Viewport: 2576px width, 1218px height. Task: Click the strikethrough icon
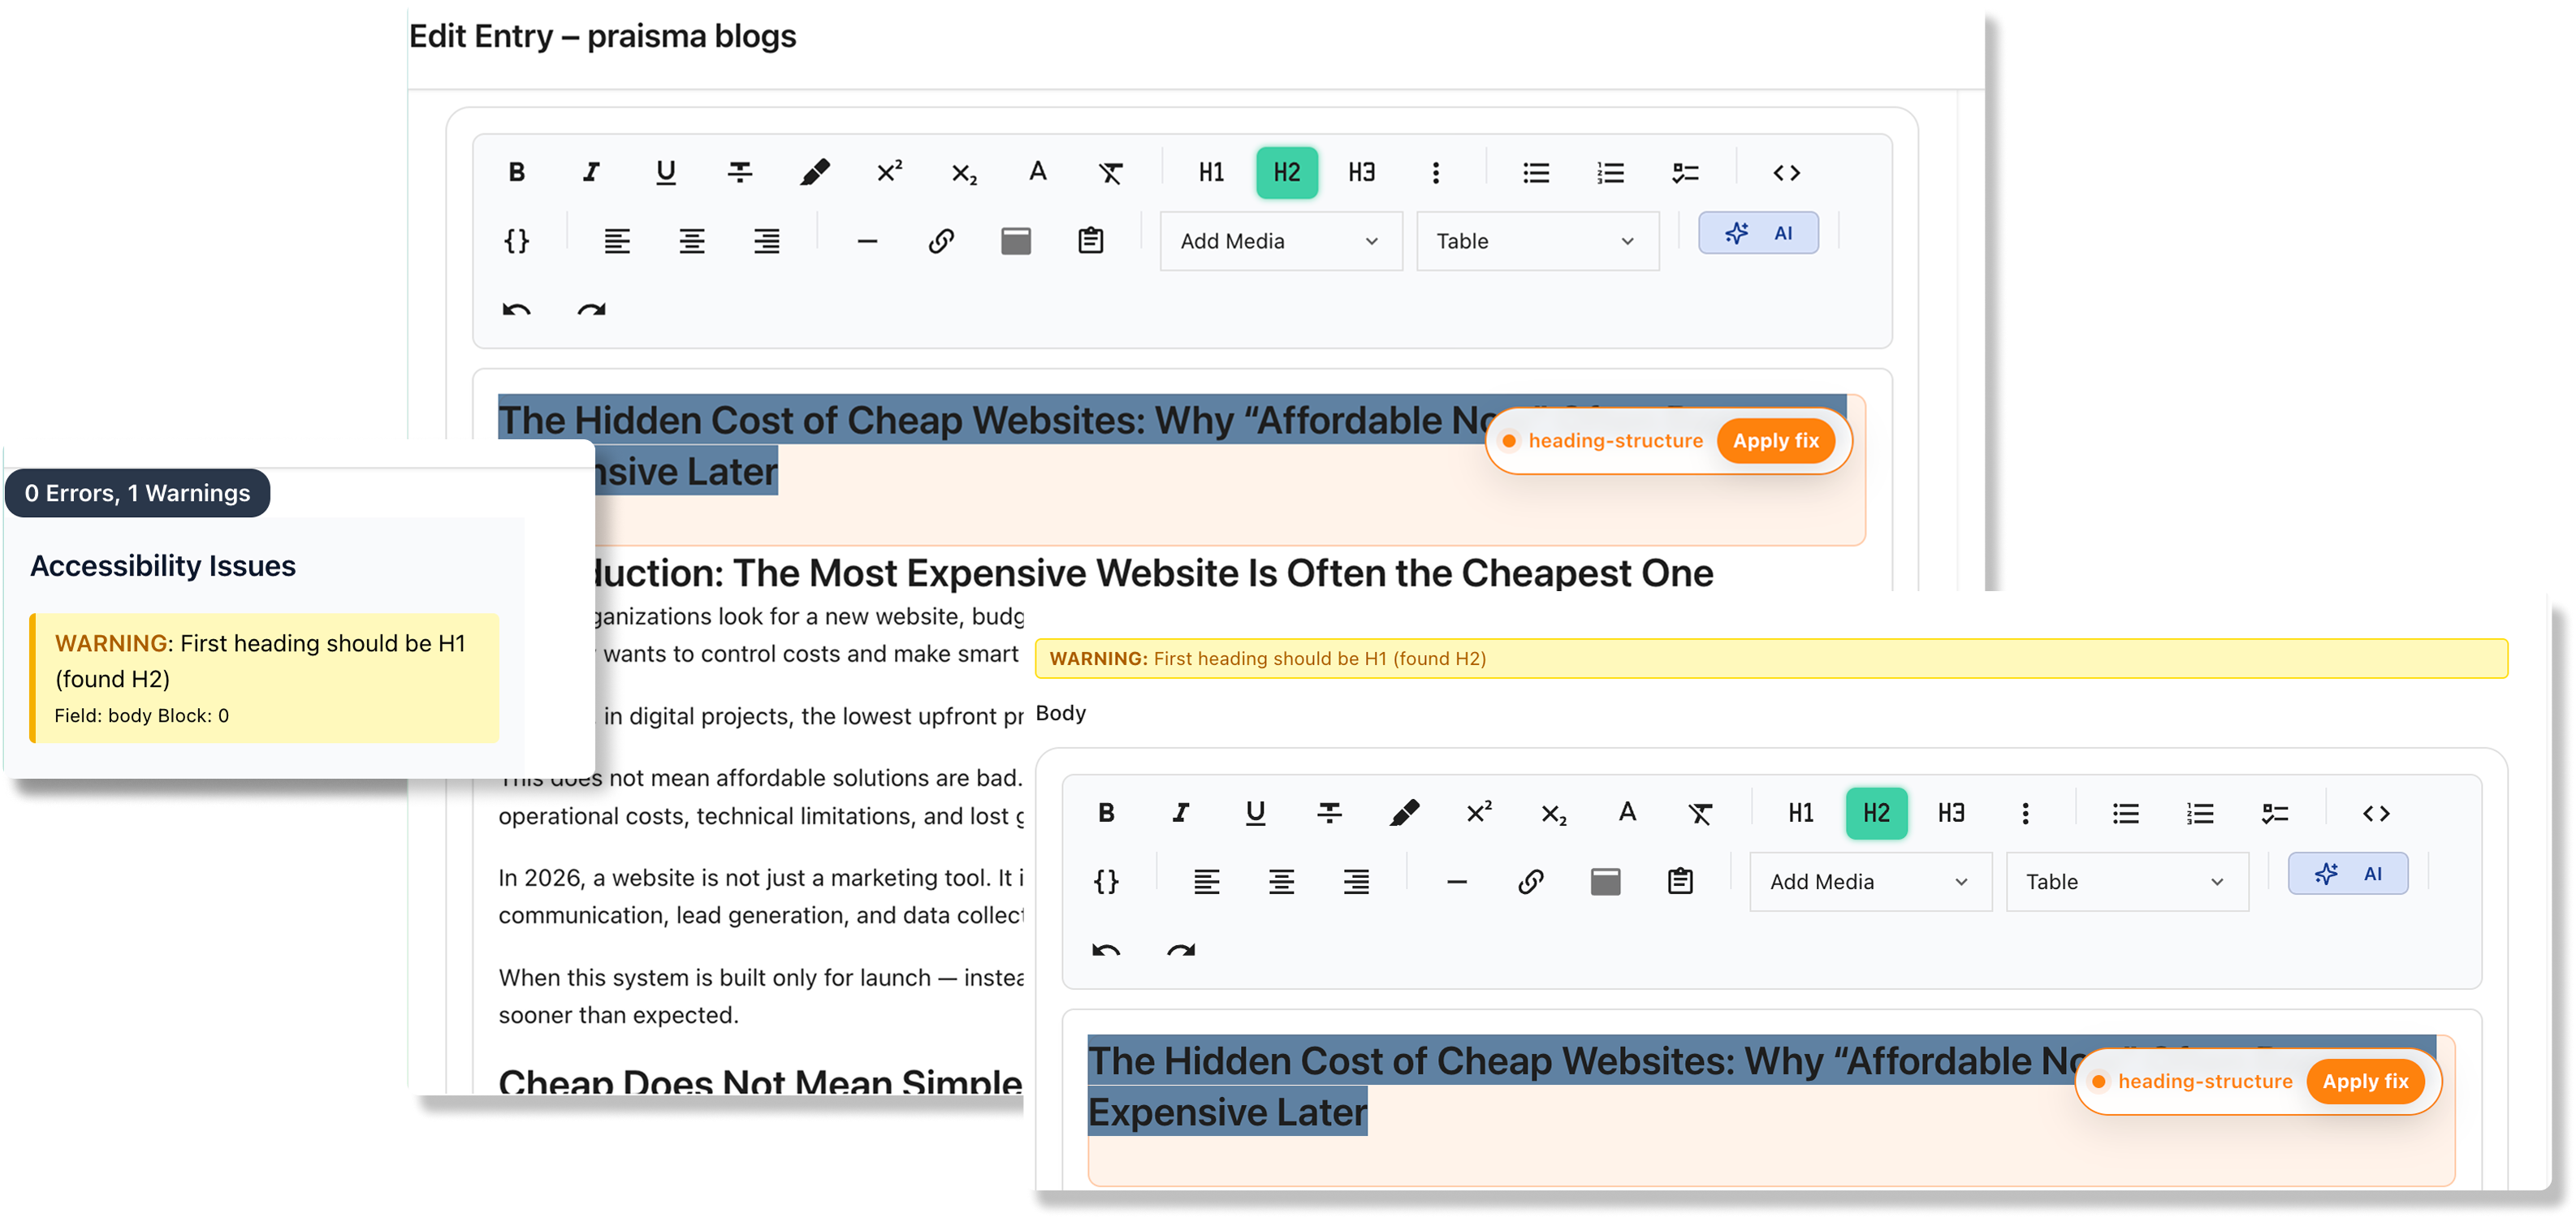click(740, 172)
